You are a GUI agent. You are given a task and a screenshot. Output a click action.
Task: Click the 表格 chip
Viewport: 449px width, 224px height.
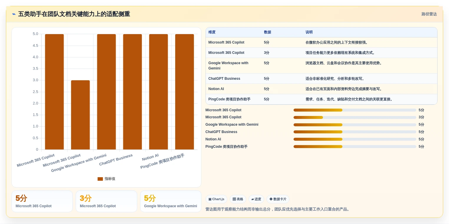[238, 199]
